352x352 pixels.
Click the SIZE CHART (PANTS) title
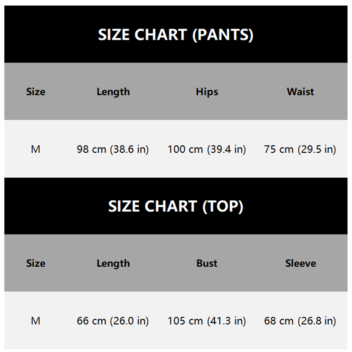point(176,35)
